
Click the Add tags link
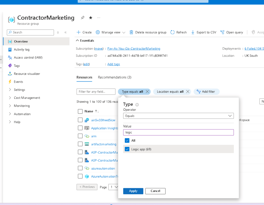pos(114,64)
